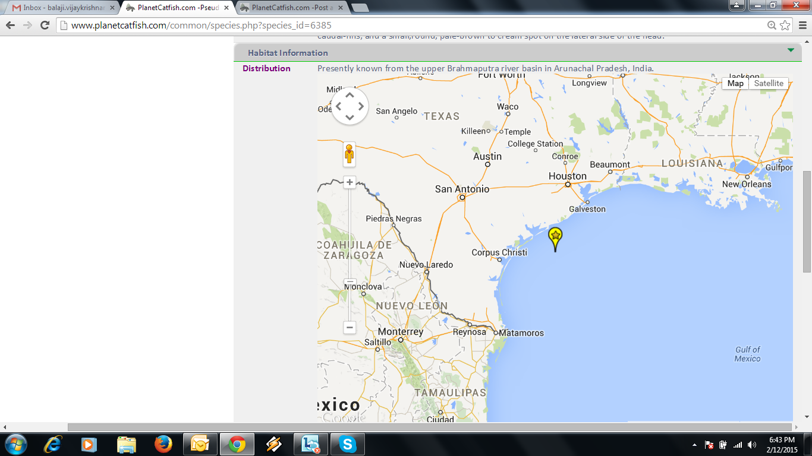Switch to the PlanetCatfish.com -Post tab
The image size is (812, 456).
292,8
